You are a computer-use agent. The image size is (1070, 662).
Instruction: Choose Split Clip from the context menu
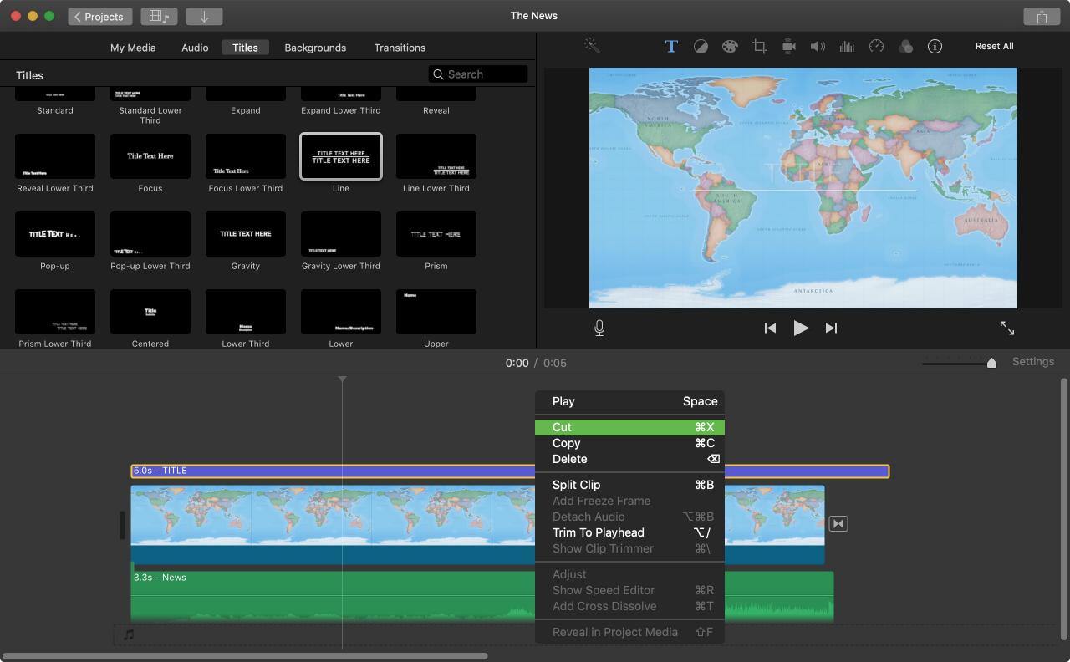[x=576, y=485]
